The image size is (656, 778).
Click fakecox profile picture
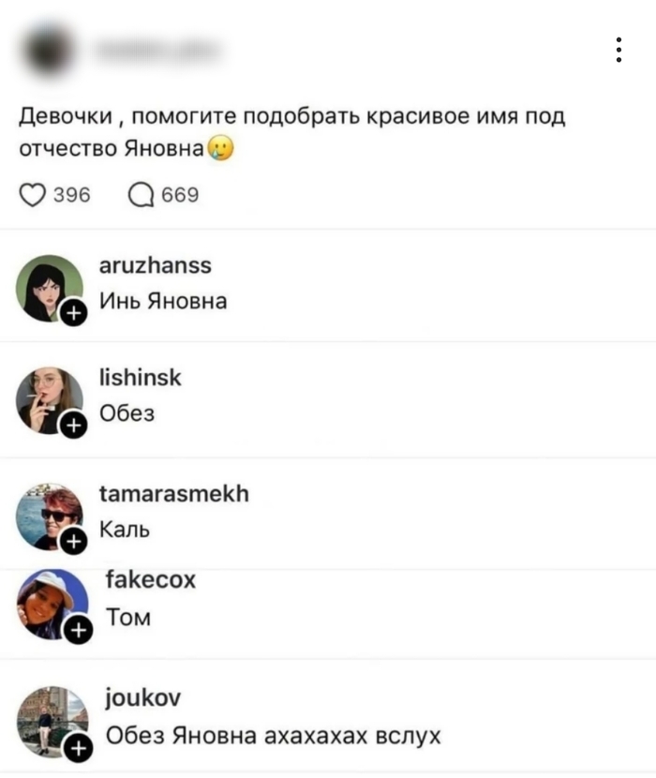[x=52, y=604]
